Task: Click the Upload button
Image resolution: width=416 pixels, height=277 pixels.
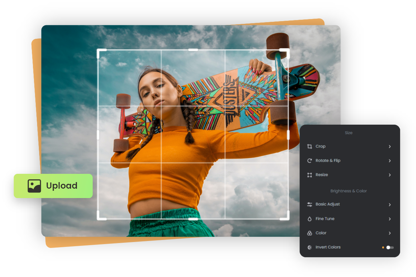Action: tap(53, 186)
